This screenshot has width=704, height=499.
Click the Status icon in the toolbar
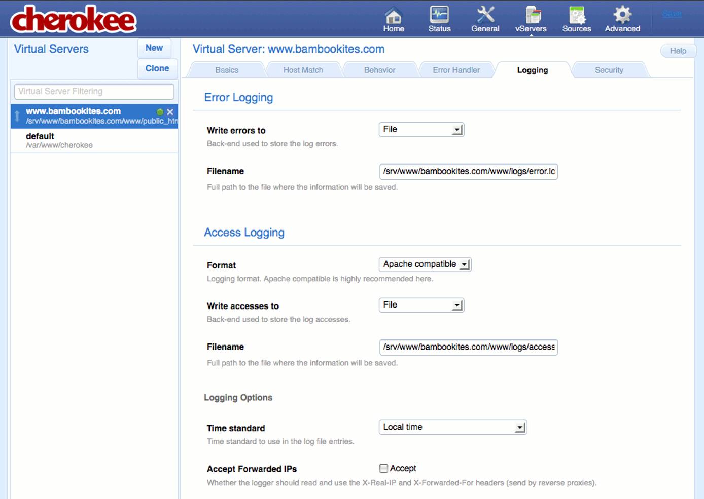tap(439, 18)
